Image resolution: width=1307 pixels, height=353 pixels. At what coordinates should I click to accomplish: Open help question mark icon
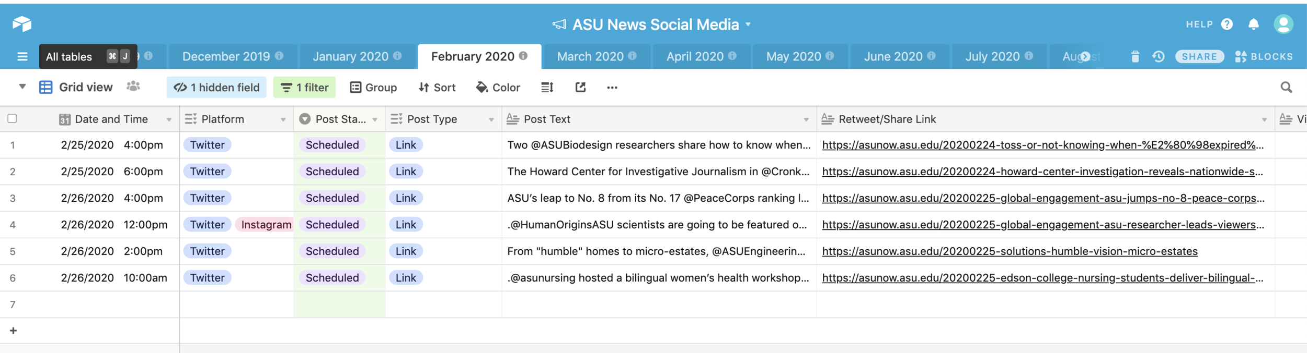tap(1227, 25)
